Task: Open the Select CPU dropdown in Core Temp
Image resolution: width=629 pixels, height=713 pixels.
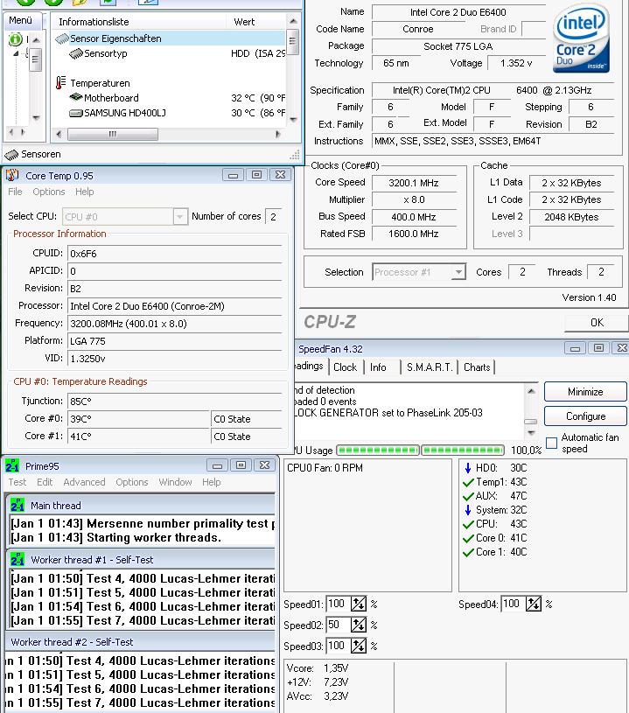Action: tap(180, 216)
